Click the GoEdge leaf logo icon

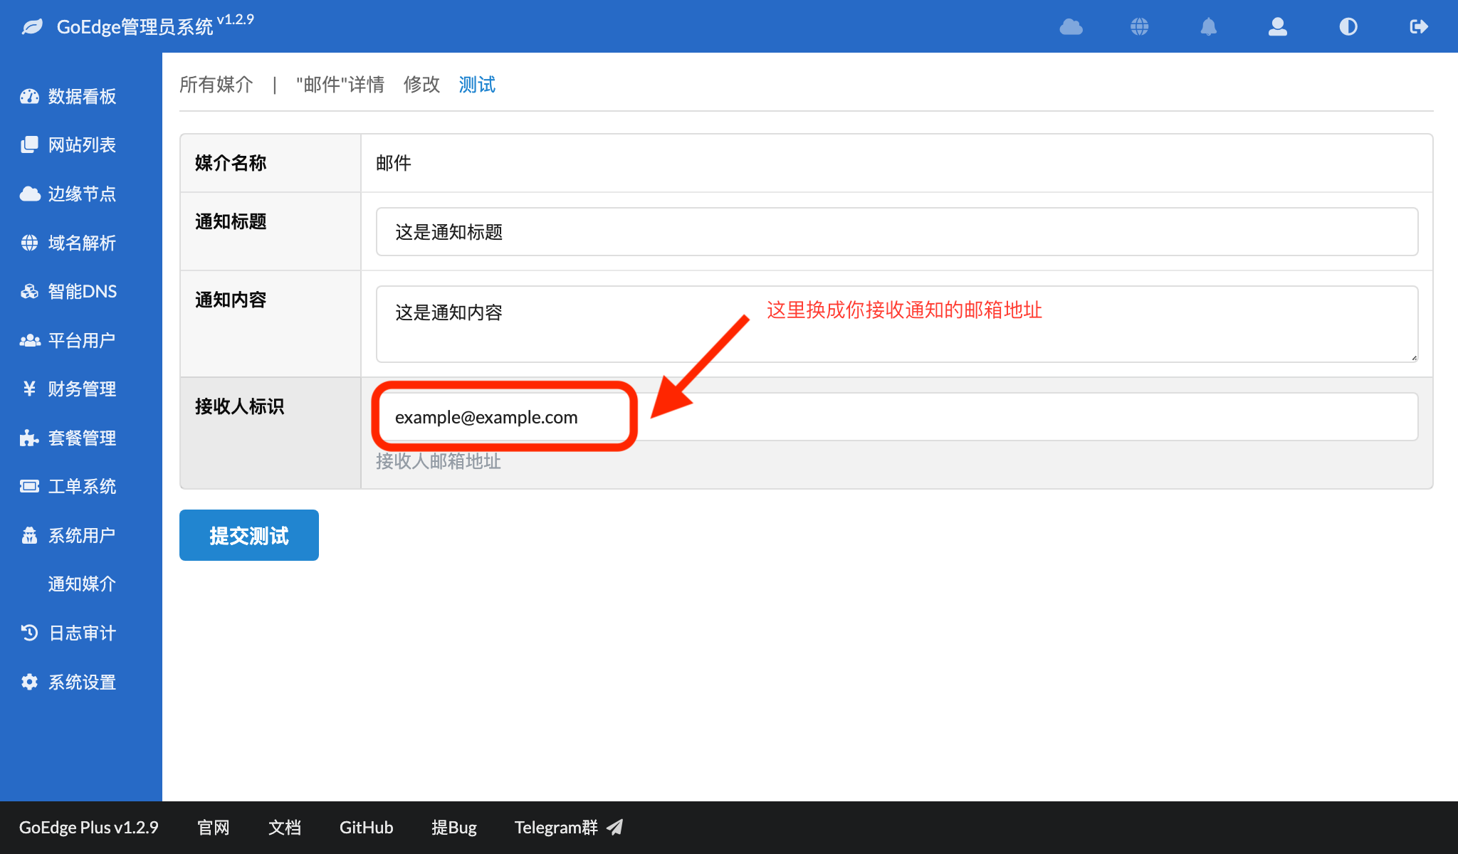pos(32,27)
